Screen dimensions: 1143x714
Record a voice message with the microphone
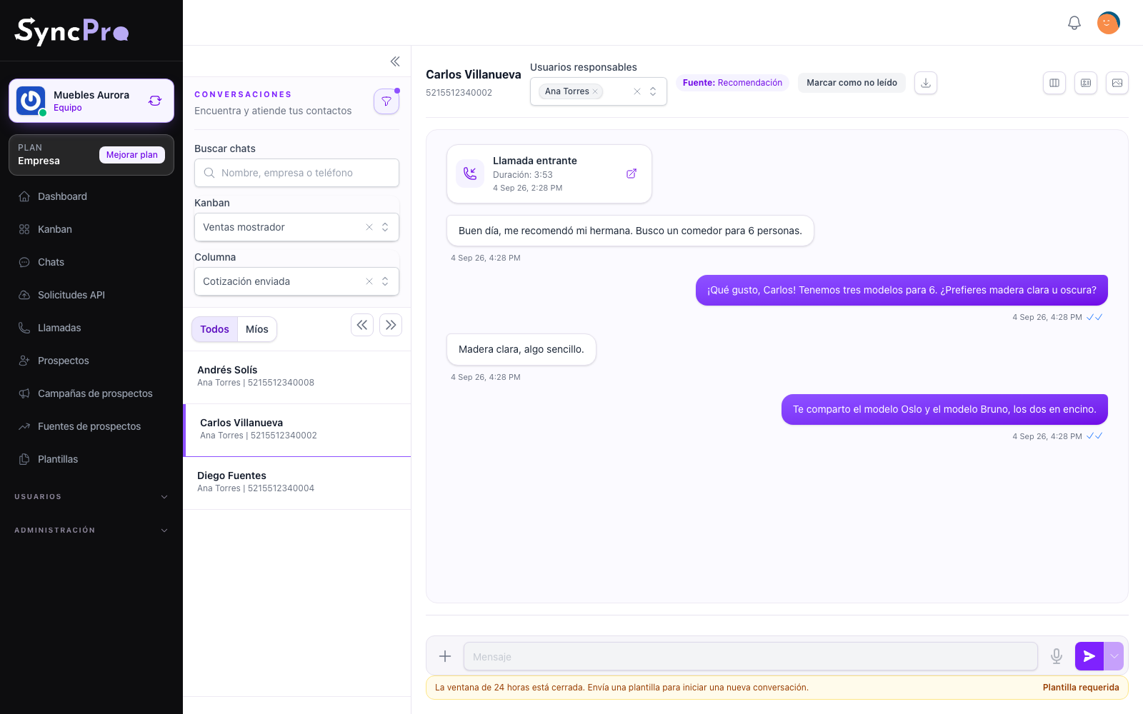coord(1057,656)
